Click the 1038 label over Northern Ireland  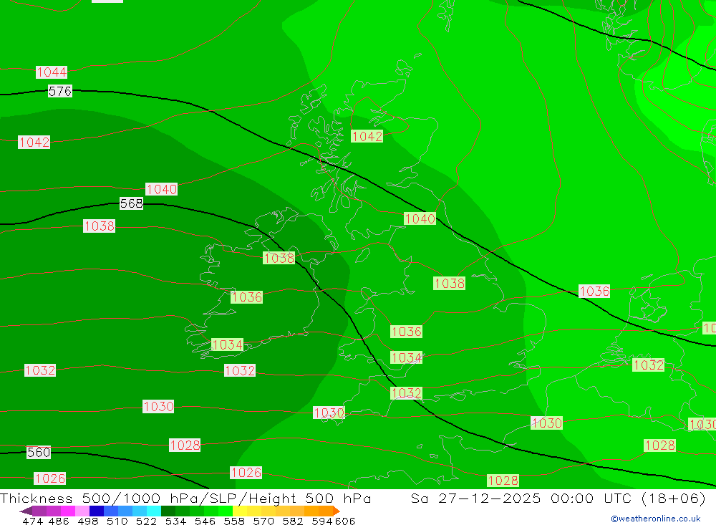[279, 258]
